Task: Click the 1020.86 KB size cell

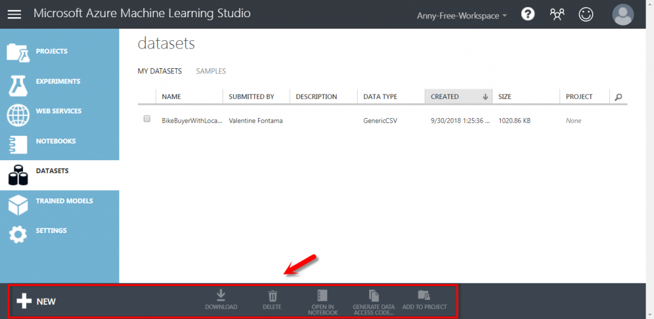Action: pyautogui.click(x=514, y=121)
